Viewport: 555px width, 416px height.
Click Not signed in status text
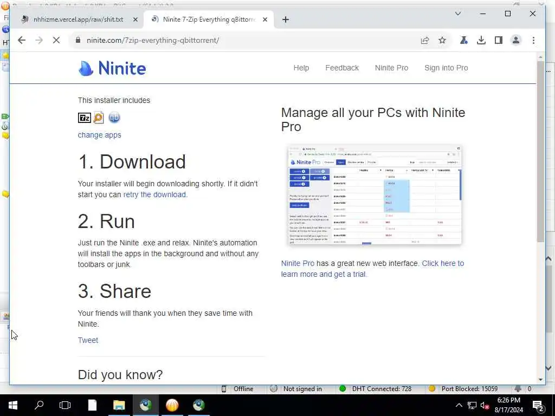pyautogui.click(x=302, y=389)
